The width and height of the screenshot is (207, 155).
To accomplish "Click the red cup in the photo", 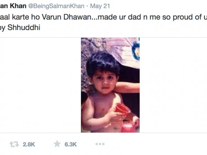I will (x=123, y=109).
